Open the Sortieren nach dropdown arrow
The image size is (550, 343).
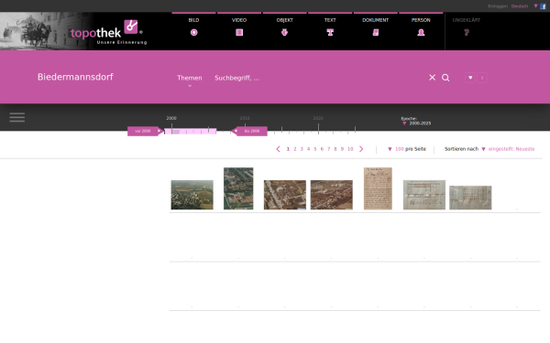pos(483,149)
